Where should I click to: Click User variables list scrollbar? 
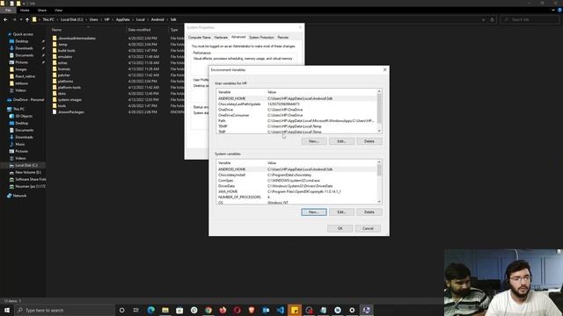379,111
